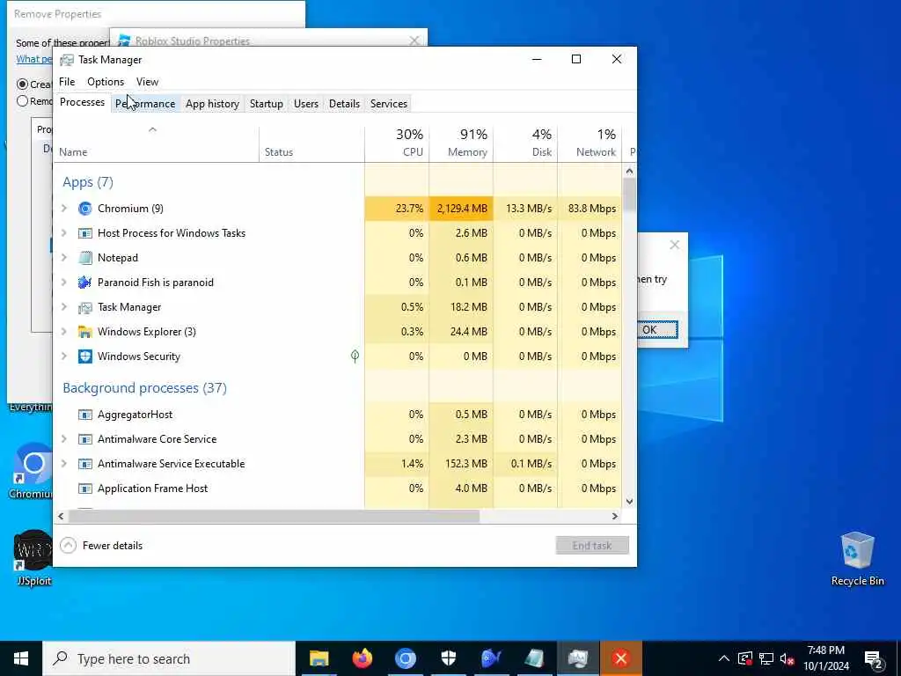Click the Windows Explorer process icon
The image size is (901, 676).
coord(85,332)
